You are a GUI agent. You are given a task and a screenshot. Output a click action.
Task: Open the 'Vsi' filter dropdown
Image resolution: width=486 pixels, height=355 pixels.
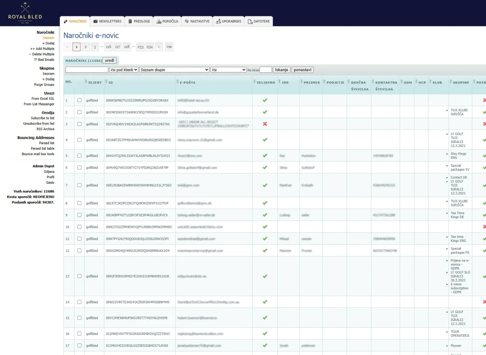click(x=228, y=70)
